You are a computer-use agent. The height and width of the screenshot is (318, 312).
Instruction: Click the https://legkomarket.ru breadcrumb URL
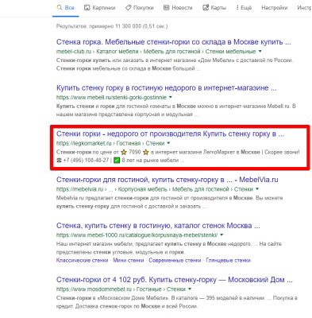coord(110,143)
